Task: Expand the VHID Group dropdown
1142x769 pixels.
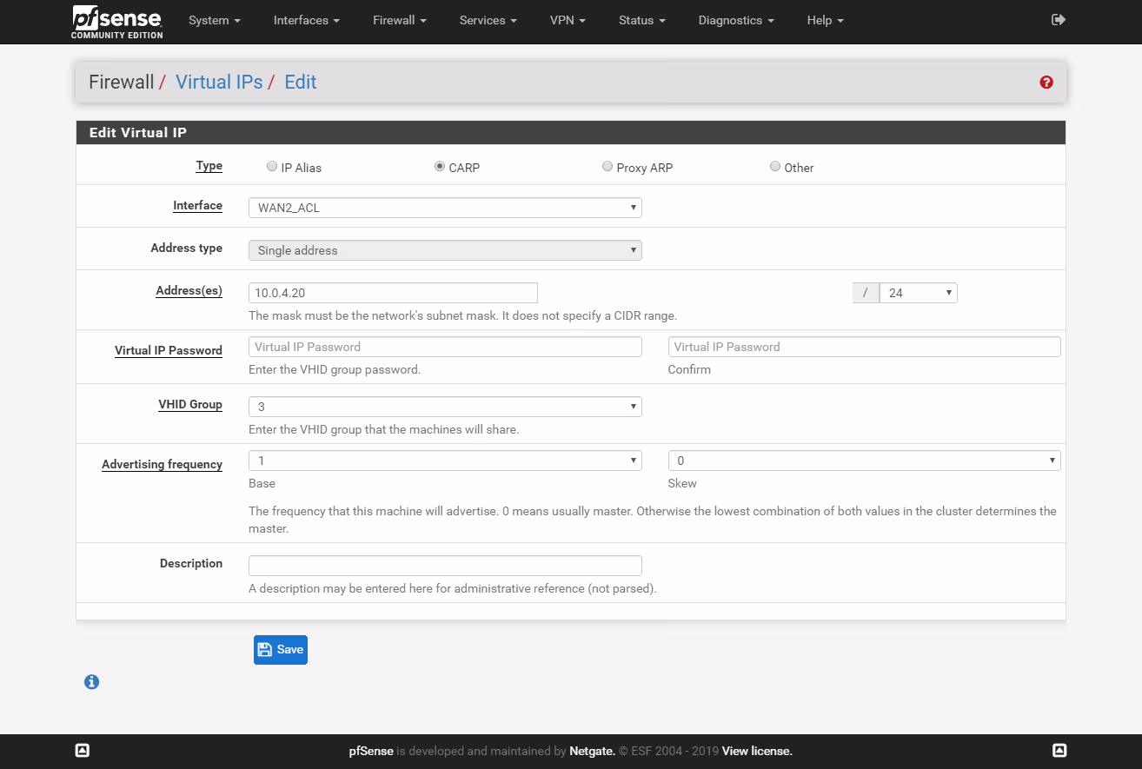Action: [x=444, y=407]
